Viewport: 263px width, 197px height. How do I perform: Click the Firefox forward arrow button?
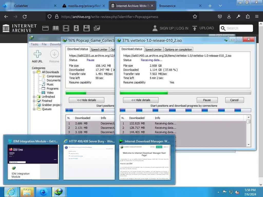coord(15,17)
